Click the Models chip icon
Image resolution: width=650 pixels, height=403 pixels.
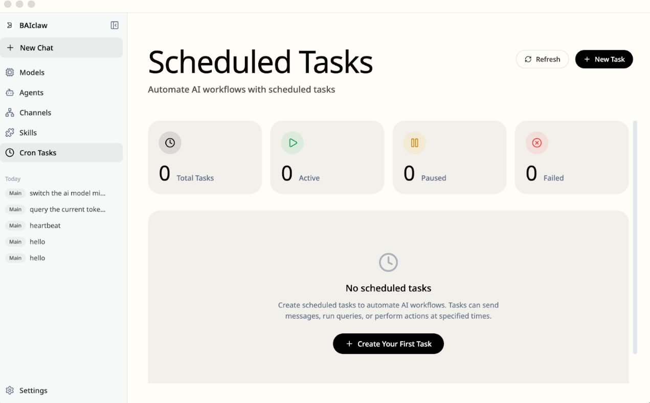pos(10,73)
